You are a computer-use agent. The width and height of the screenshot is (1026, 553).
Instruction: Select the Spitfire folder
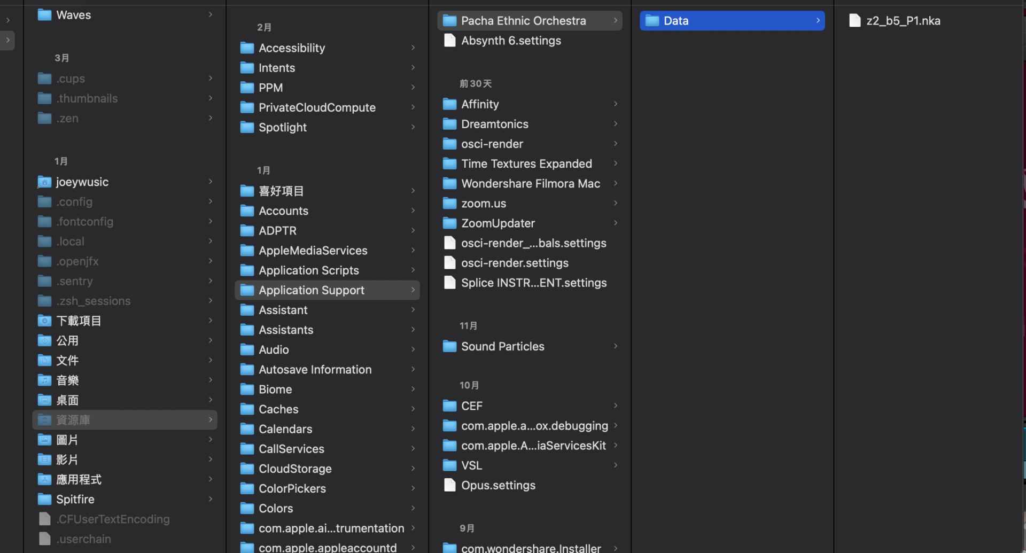pyautogui.click(x=75, y=499)
